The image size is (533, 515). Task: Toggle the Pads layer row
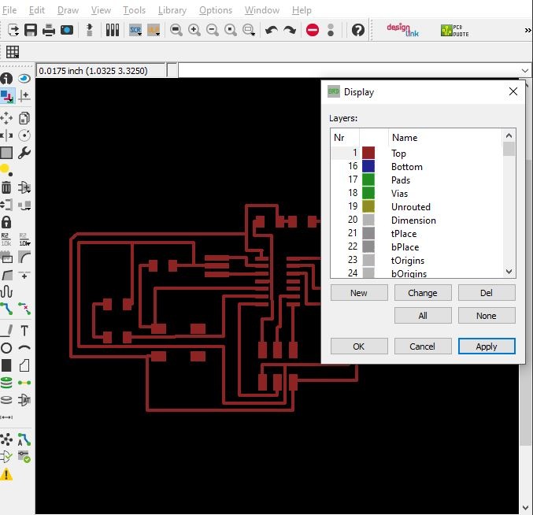click(x=416, y=180)
